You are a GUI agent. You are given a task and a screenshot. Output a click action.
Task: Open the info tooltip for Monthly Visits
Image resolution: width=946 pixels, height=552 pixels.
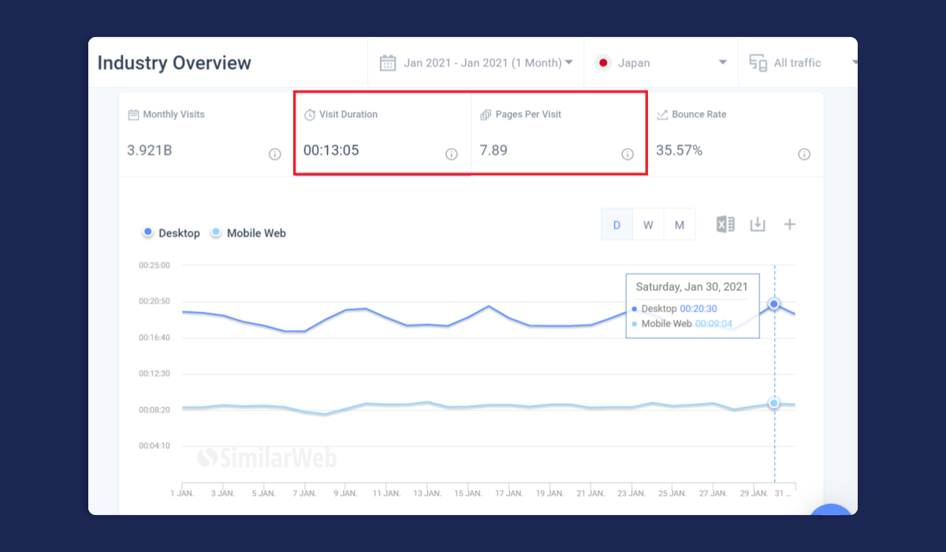[x=274, y=155]
